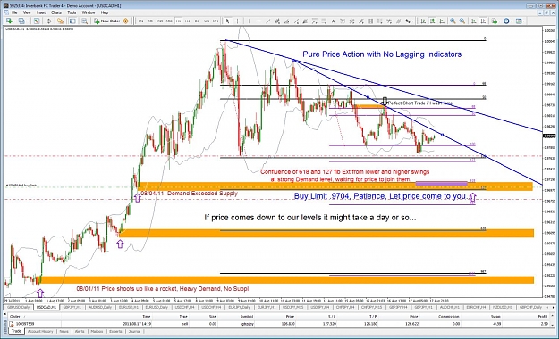Click the New Order button
This screenshot has width=559, height=339.
tap(107, 21)
